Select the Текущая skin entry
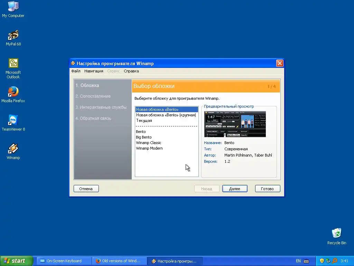This screenshot has width=354, height=266. point(167,121)
